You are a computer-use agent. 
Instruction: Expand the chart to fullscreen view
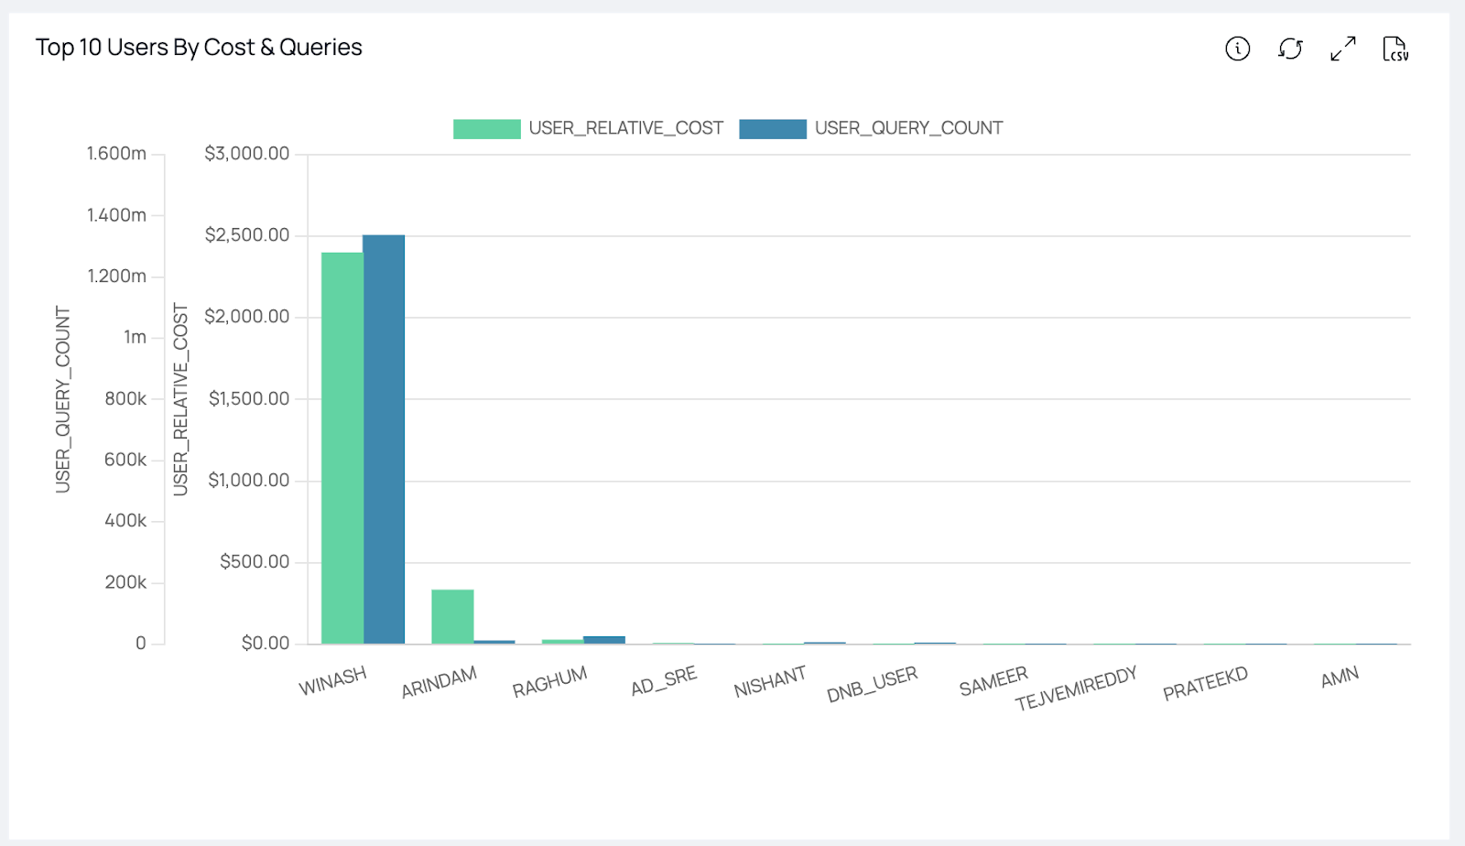pyautogui.click(x=1342, y=49)
